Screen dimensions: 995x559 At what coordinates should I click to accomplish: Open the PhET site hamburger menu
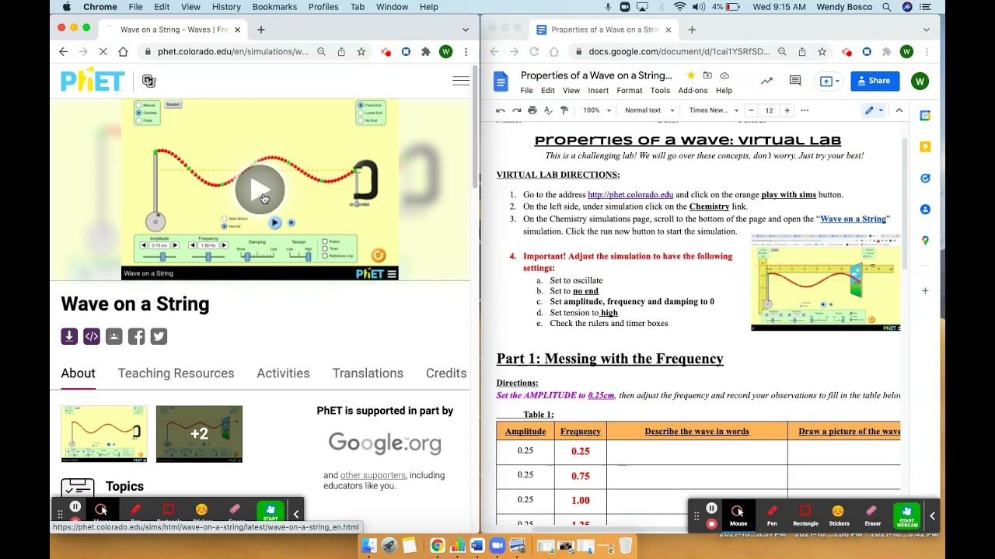461,81
